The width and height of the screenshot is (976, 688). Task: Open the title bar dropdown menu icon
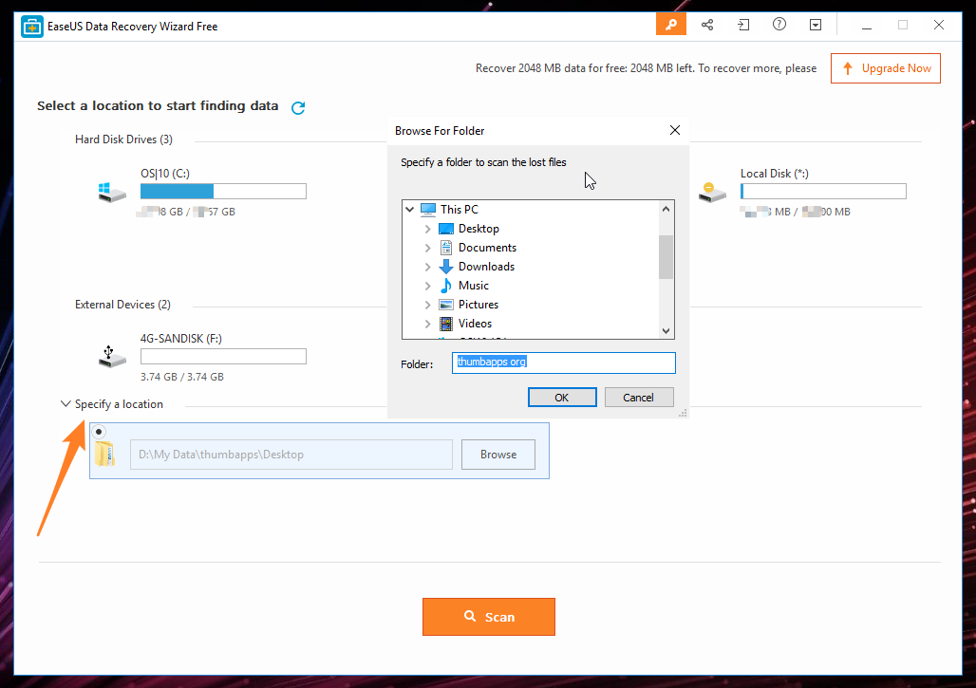click(x=816, y=25)
